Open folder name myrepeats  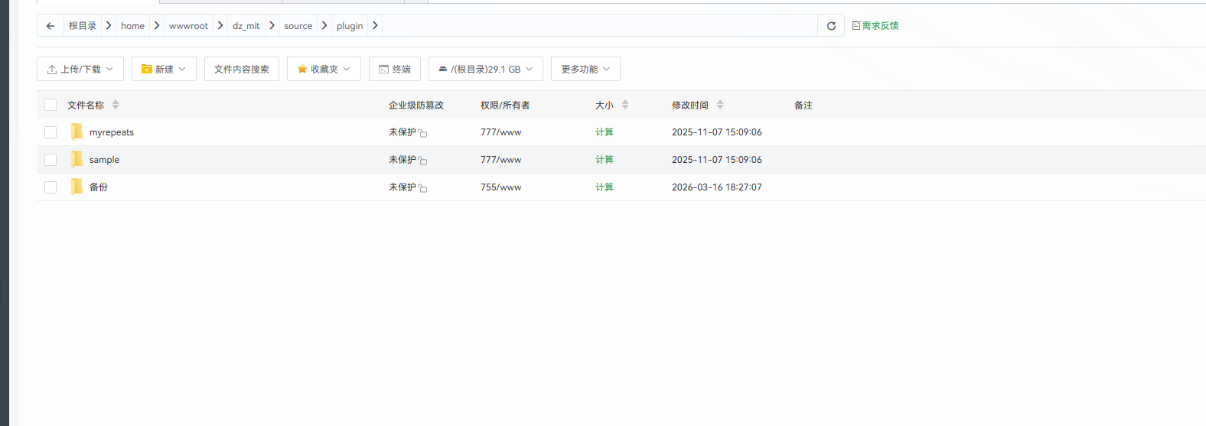click(112, 132)
